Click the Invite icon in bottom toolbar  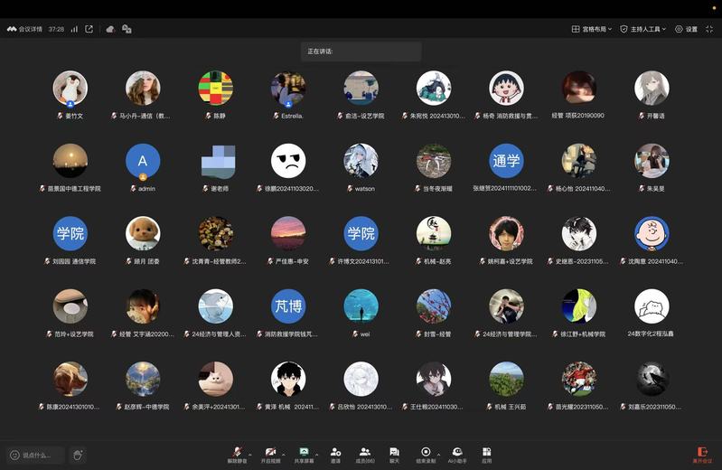point(335,453)
